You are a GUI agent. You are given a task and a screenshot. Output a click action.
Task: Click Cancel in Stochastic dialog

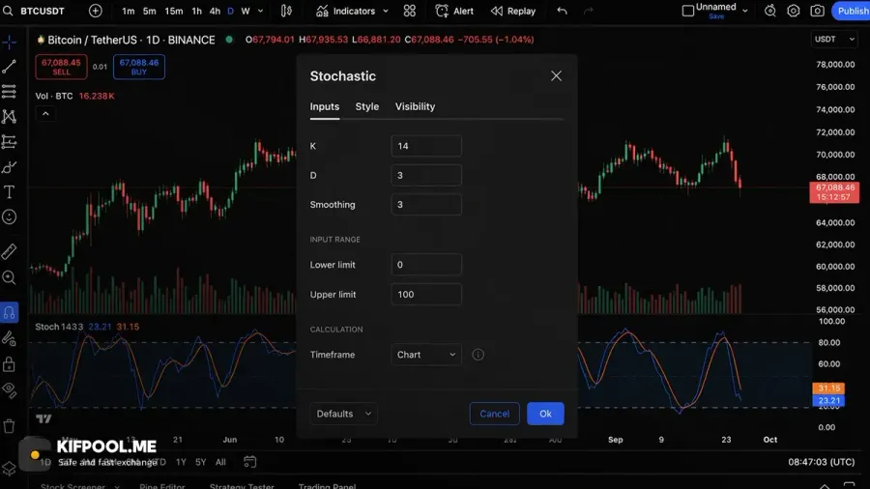(x=494, y=414)
